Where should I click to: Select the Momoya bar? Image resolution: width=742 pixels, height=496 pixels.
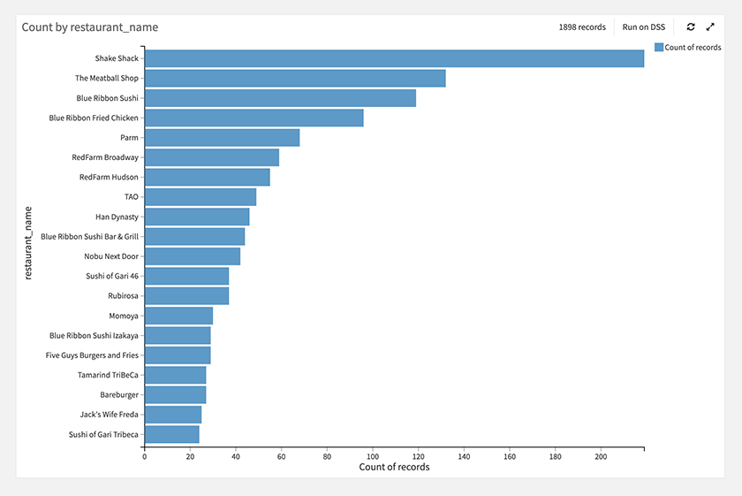[178, 316]
